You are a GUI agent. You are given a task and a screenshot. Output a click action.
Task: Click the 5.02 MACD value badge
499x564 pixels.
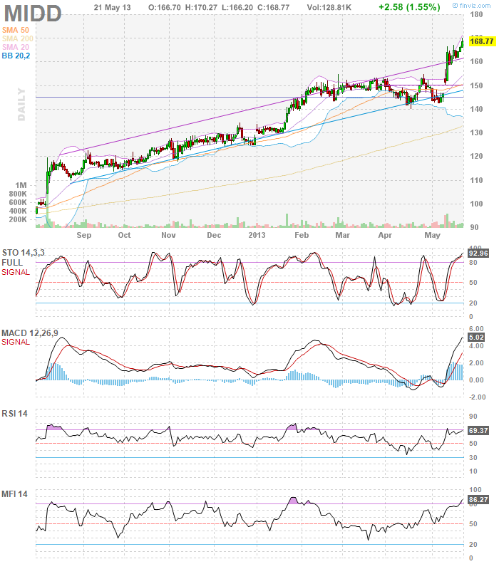tap(476, 338)
